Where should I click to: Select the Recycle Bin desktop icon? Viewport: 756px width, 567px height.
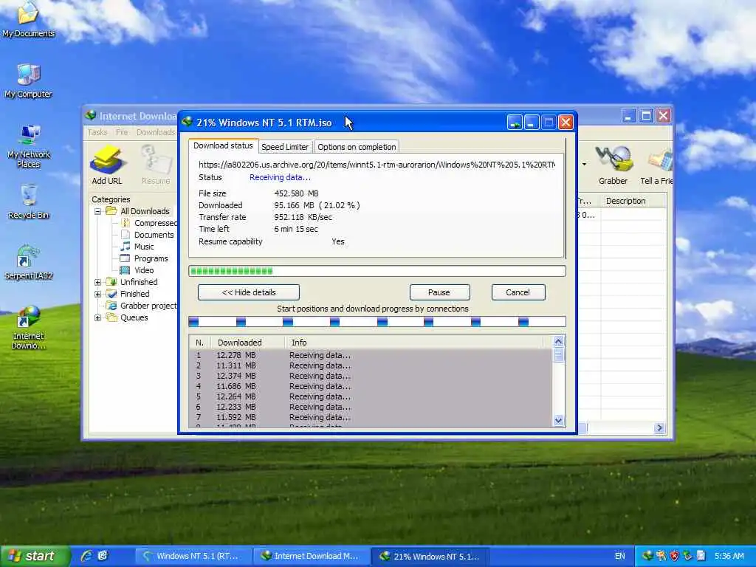29,202
